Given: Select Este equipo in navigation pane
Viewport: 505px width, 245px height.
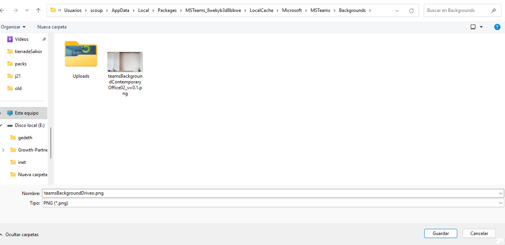Looking at the screenshot, I should click(26, 113).
